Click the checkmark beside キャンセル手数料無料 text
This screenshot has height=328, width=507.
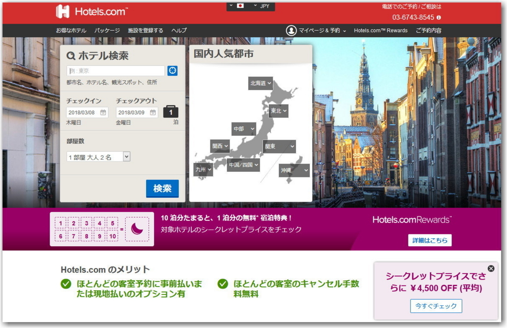[x=223, y=284]
